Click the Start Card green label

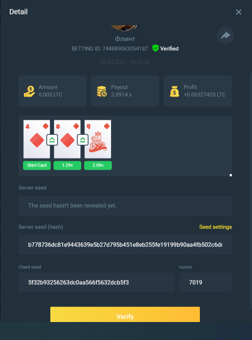pyautogui.click(x=37, y=165)
